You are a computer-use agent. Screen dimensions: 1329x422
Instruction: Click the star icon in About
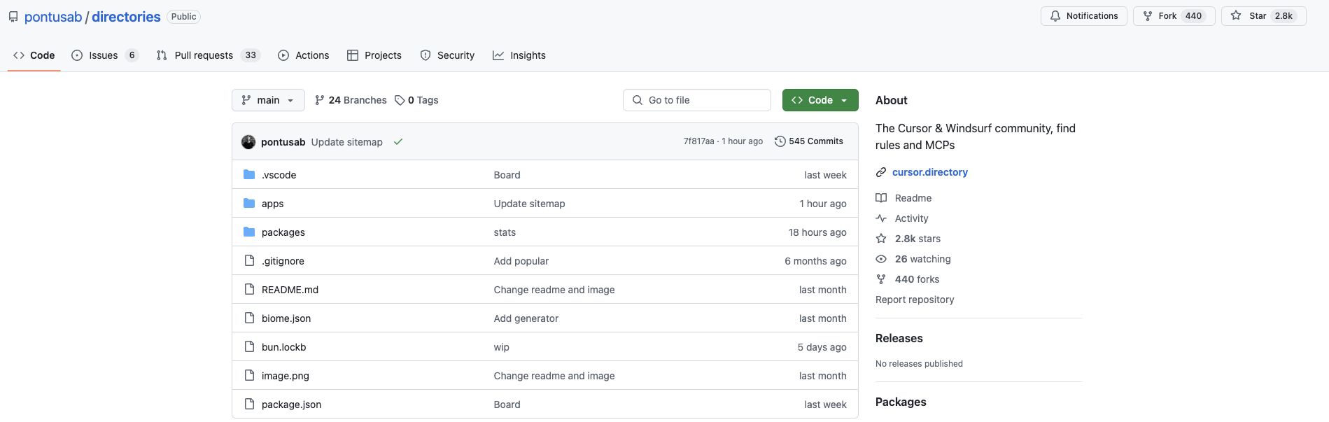click(x=881, y=239)
